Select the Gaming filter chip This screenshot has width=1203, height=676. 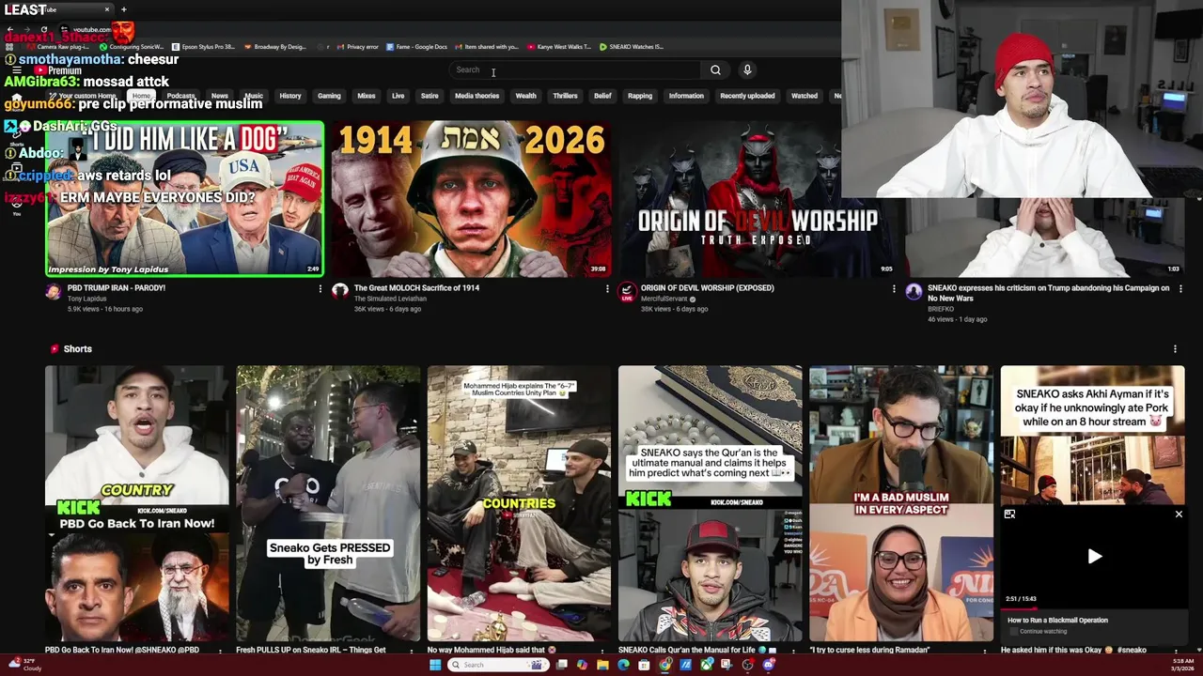(x=329, y=96)
